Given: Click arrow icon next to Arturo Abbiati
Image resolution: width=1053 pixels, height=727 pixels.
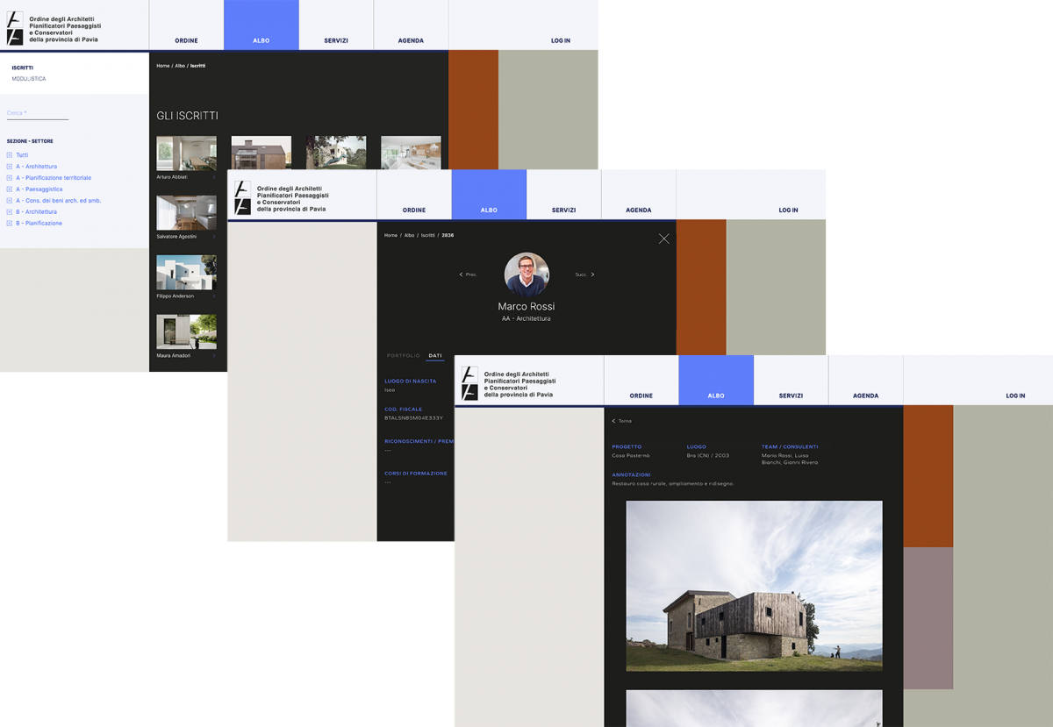Looking at the screenshot, I should coord(213,177).
